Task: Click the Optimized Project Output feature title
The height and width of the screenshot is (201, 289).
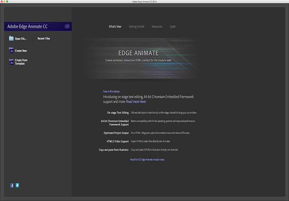Action: pos(116,133)
